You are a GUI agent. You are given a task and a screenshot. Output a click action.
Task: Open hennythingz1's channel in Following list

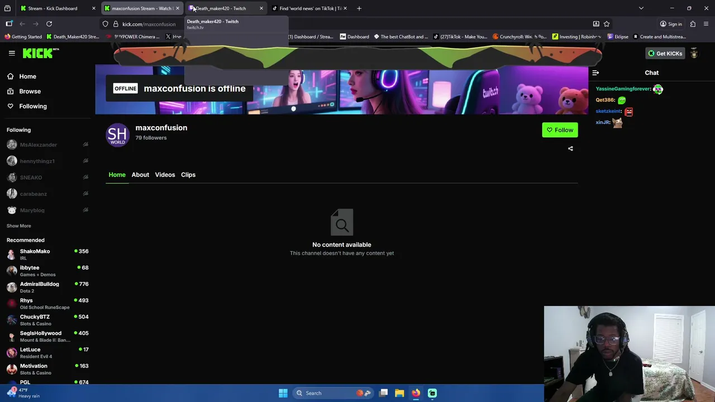(37, 161)
